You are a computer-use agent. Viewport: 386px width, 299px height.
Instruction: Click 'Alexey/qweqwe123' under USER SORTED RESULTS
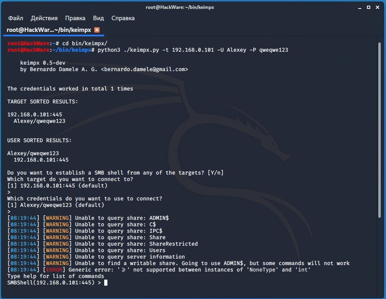(33, 154)
